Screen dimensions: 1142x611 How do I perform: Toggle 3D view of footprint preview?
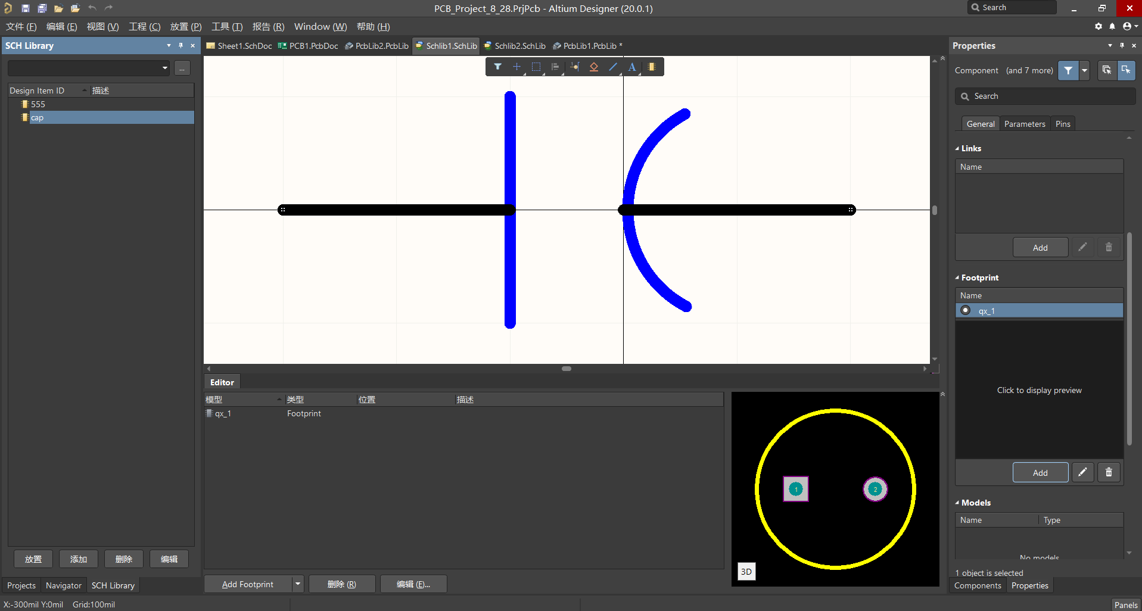(746, 572)
